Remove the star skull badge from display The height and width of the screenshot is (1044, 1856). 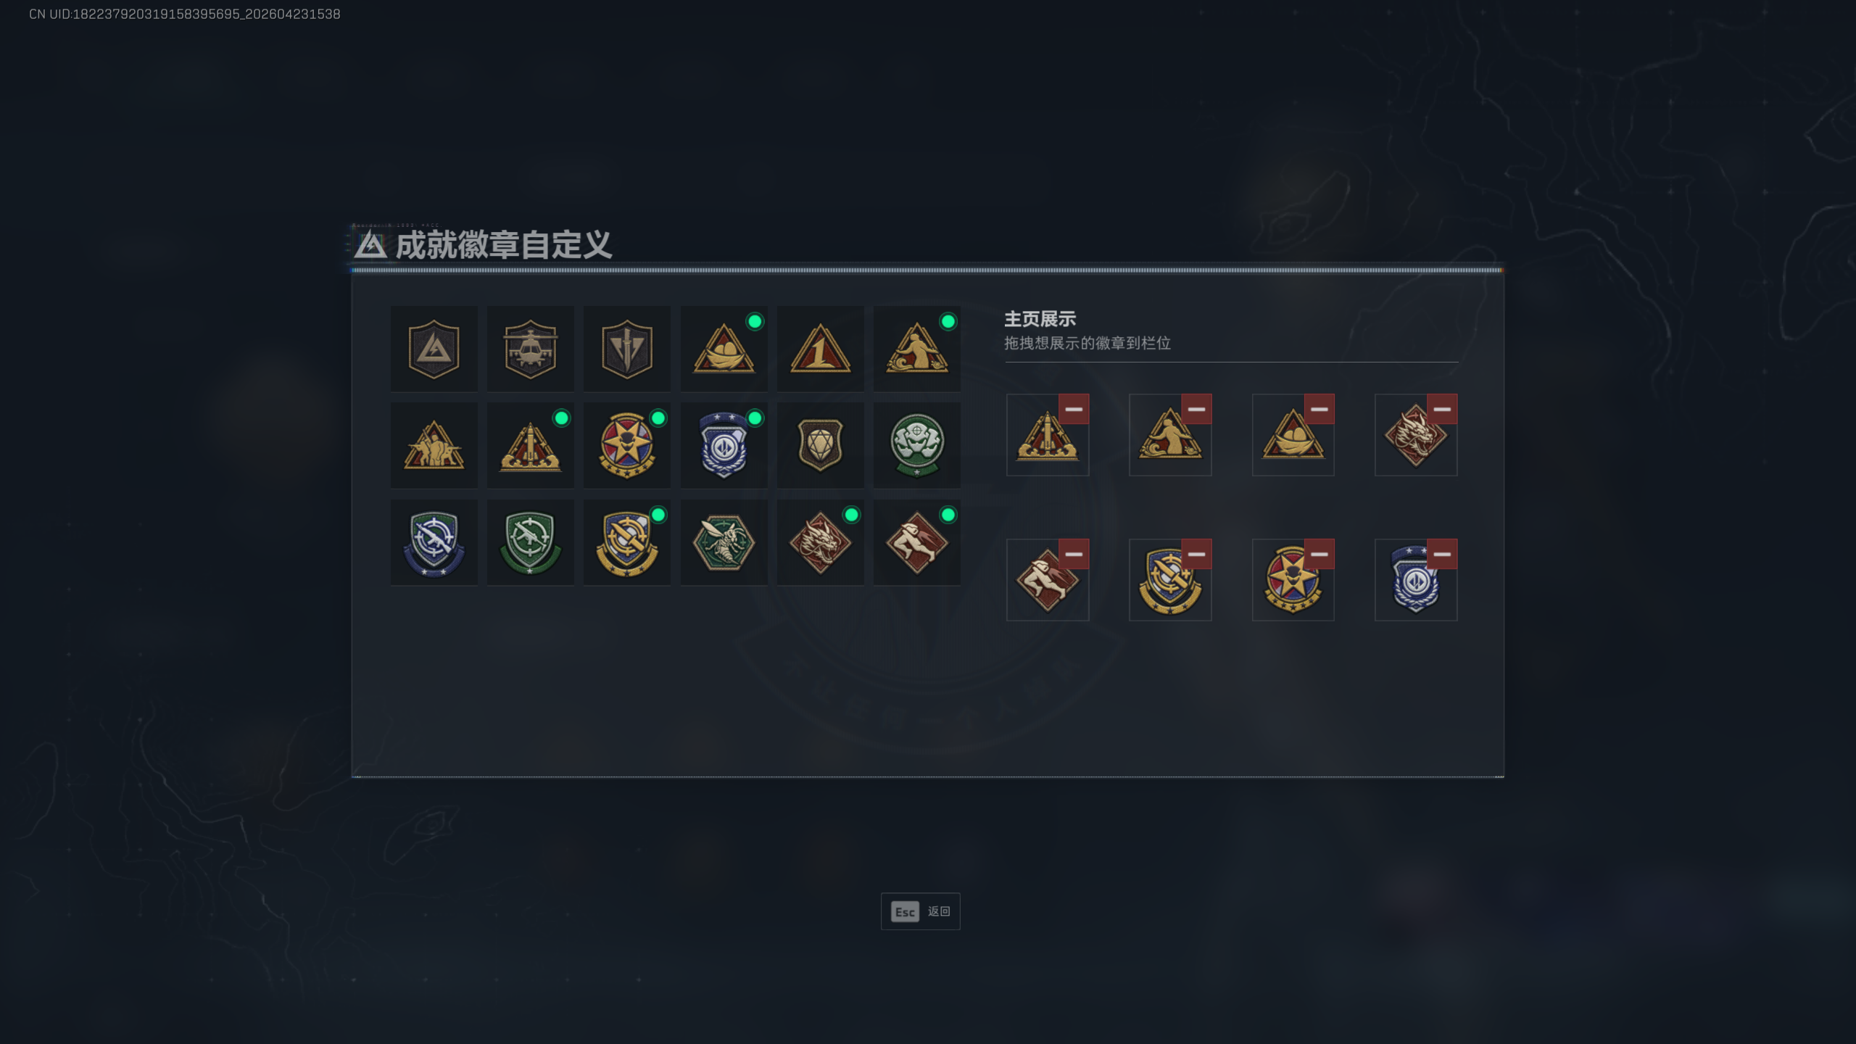(x=1319, y=554)
